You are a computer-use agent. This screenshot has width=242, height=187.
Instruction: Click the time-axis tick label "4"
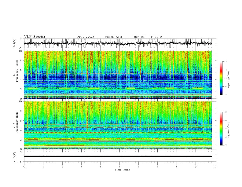(x=100, y=167)
